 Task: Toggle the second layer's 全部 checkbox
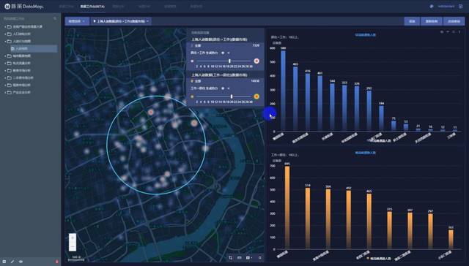[x=192, y=81]
